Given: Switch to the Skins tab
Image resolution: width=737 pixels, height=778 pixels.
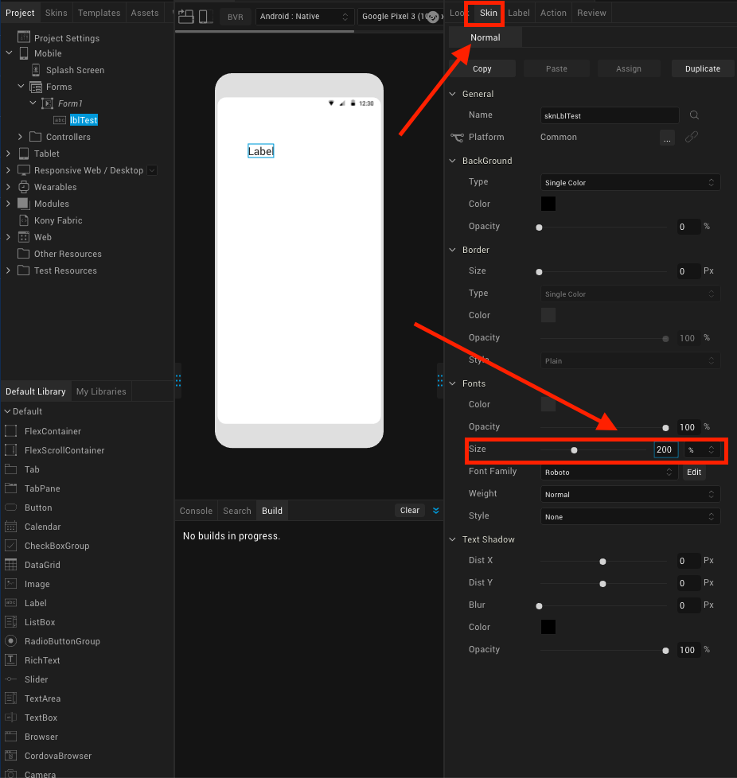Looking at the screenshot, I should pyautogui.click(x=56, y=13).
